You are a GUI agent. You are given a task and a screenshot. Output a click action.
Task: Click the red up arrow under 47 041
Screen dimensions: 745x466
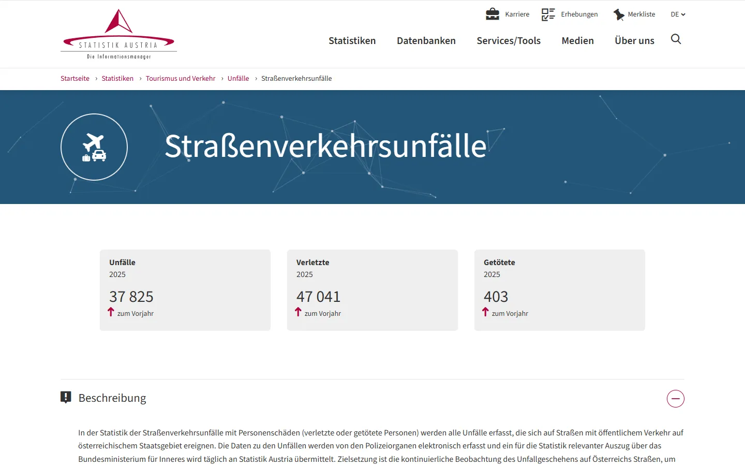click(298, 312)
